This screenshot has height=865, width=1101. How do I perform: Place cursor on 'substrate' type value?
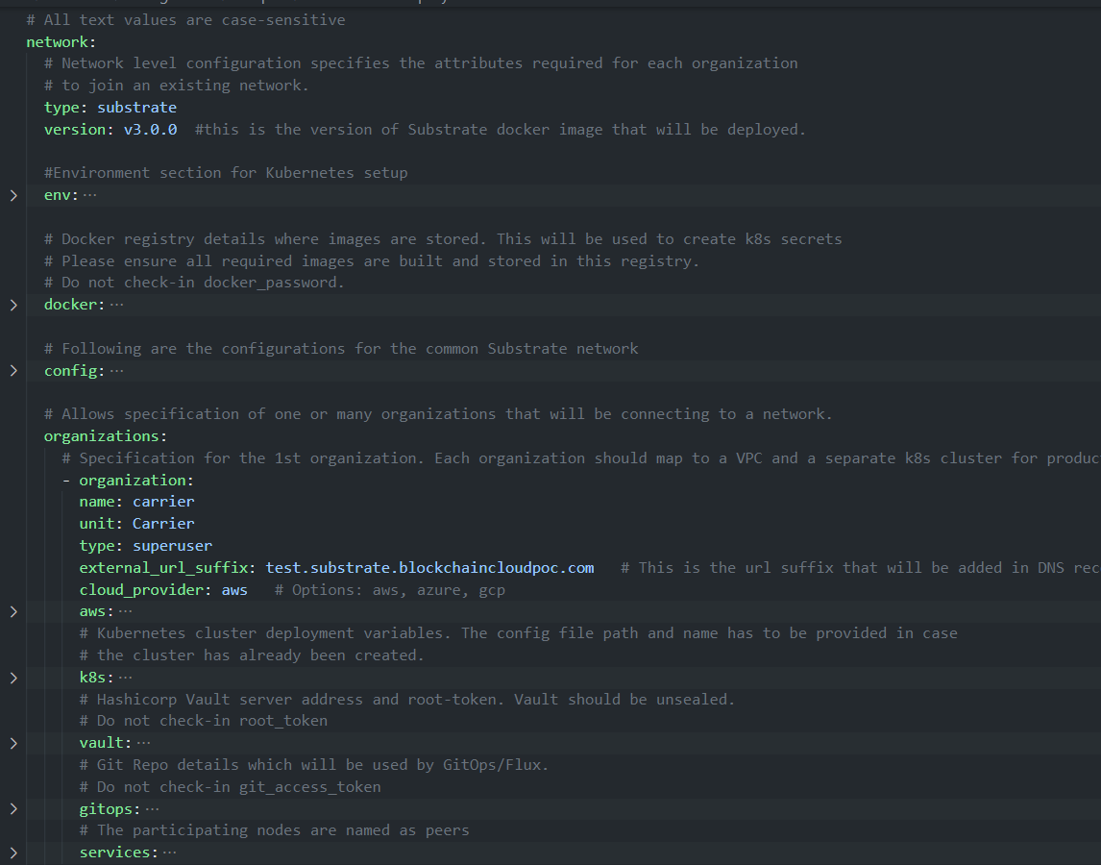137,108
